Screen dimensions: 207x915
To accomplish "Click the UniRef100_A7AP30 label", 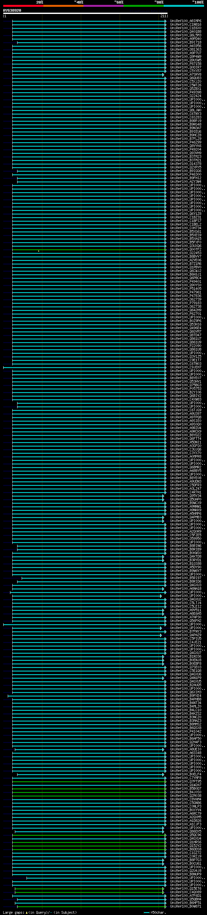I will (x=186, y=617).
